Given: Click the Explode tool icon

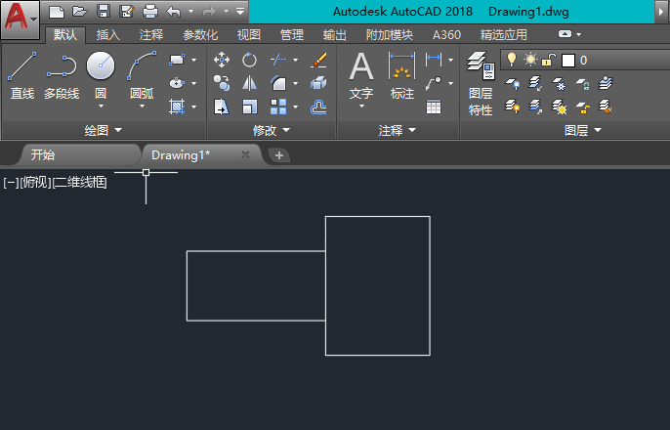Looking at the screenshot, I should (318, 83).
